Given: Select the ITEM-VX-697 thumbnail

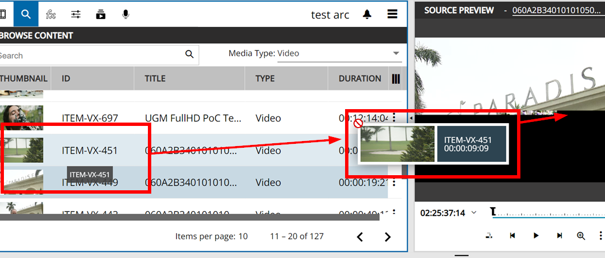Looking at the screenshot, I should 21,118.
